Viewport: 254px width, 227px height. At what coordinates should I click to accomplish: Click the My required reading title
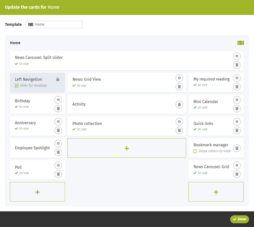coord(211,79)
